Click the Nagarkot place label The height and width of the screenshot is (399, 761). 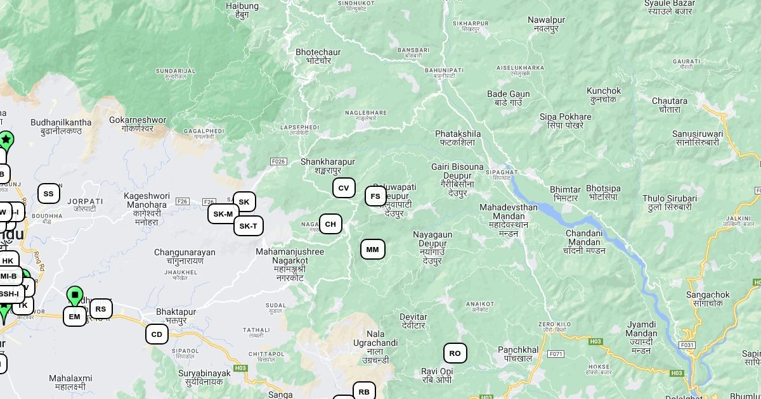coord(289,260)
